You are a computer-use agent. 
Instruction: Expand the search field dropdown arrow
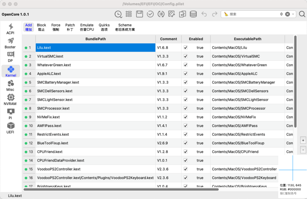[294, 14]
